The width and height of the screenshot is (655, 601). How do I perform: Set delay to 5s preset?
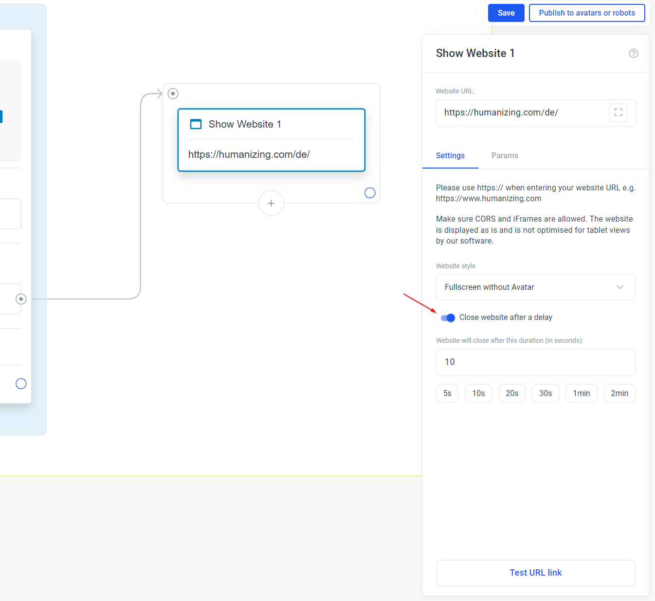point(447,394)
